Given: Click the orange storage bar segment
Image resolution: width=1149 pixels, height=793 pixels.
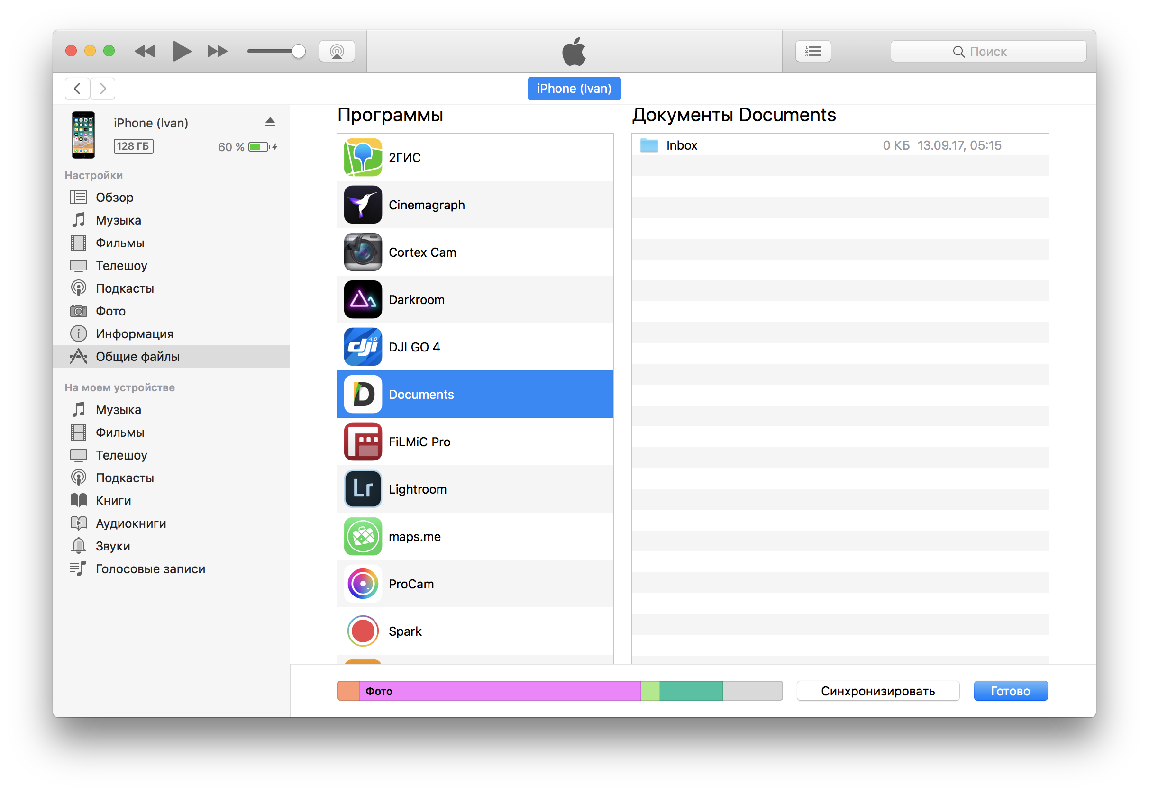Looking at the screenshot, I should (348, 691).
